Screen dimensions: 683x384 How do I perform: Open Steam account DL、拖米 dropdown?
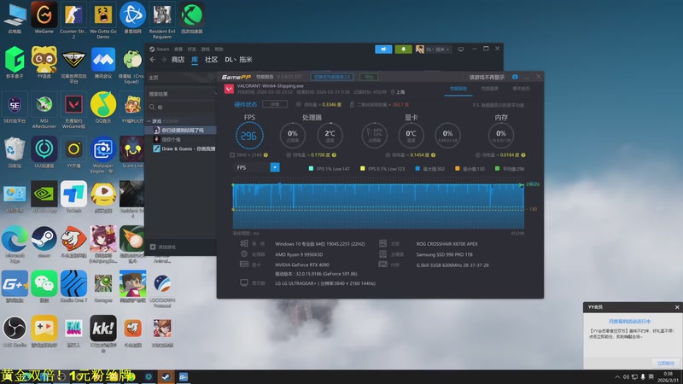(x=437, y=49)
